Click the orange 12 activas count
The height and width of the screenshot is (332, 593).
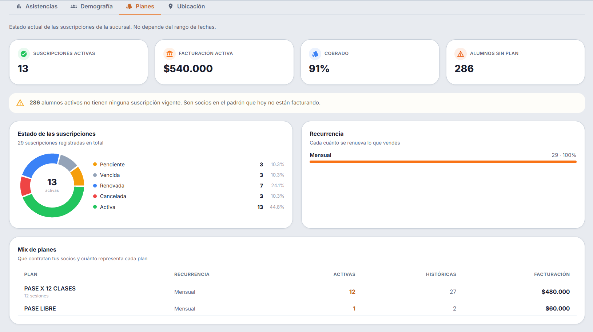(352, 292)
